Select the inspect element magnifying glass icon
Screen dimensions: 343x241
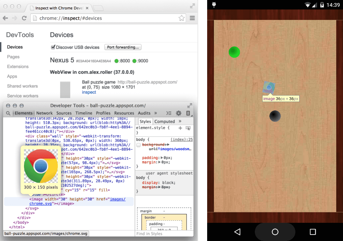[8, 113]
